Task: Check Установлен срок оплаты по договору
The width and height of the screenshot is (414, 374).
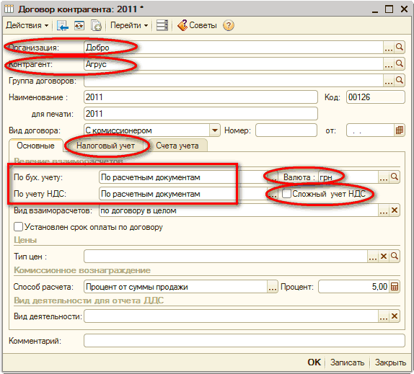Action: [18, 226]
